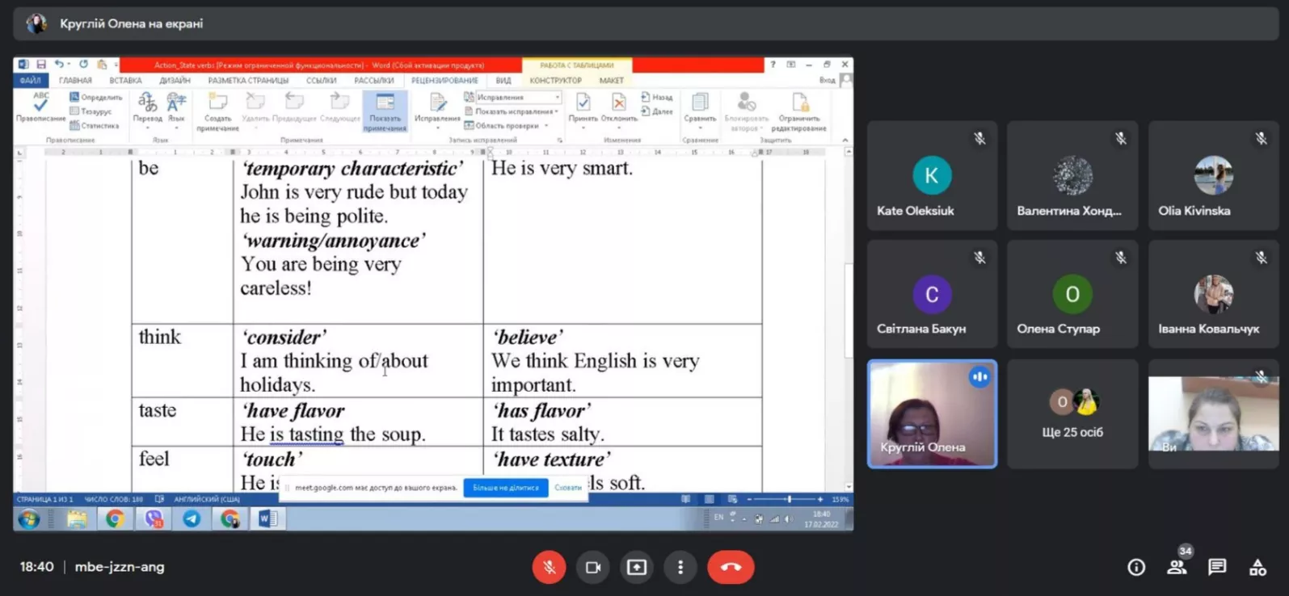Switch to the ВСТАВКА ribbon tab

[x=125, y=81]
